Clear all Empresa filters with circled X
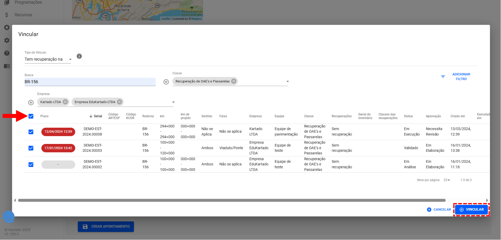The height and width of the screenshot is (240, 501). [31, 103]
